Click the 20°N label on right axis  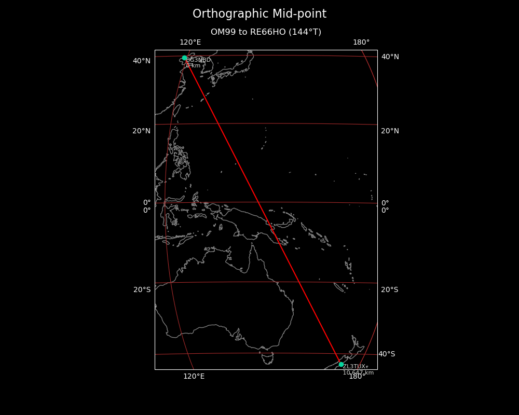(390, 131)
